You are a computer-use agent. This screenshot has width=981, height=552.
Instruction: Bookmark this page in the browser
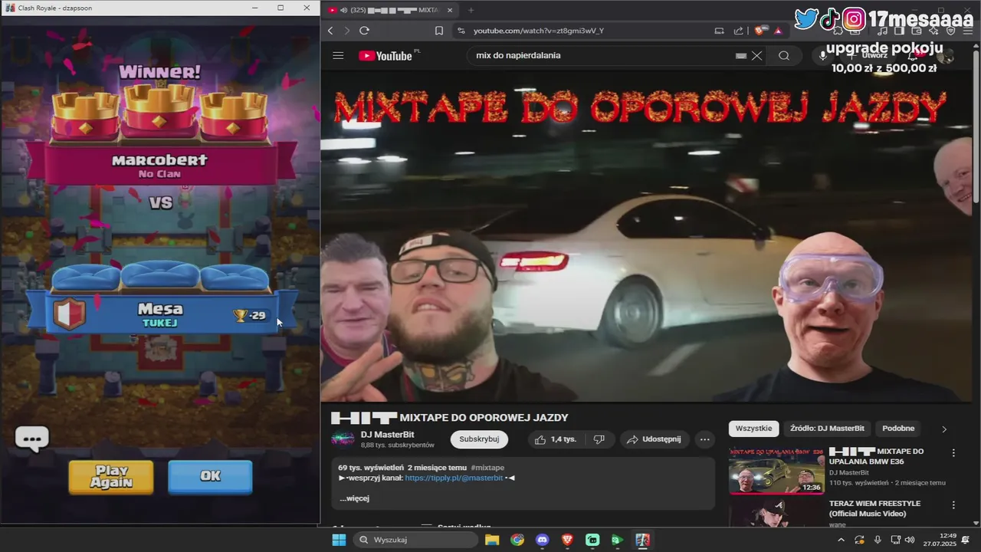point(439,31)
